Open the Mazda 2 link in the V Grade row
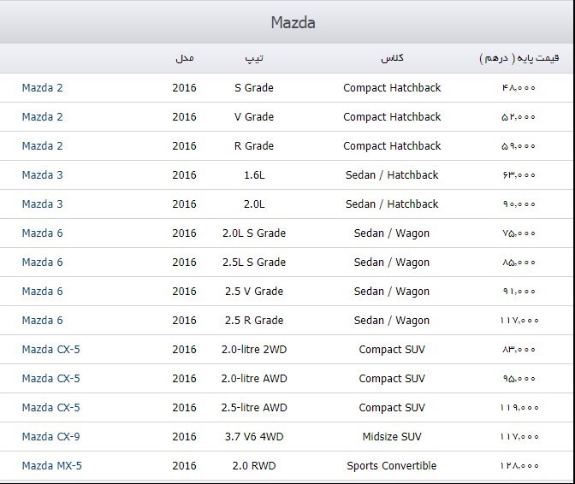575x484 pixels. click(x=42, y=117)
